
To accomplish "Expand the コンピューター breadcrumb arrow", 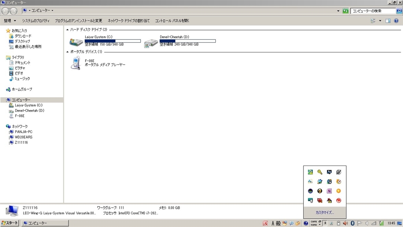I will point(52,11).
